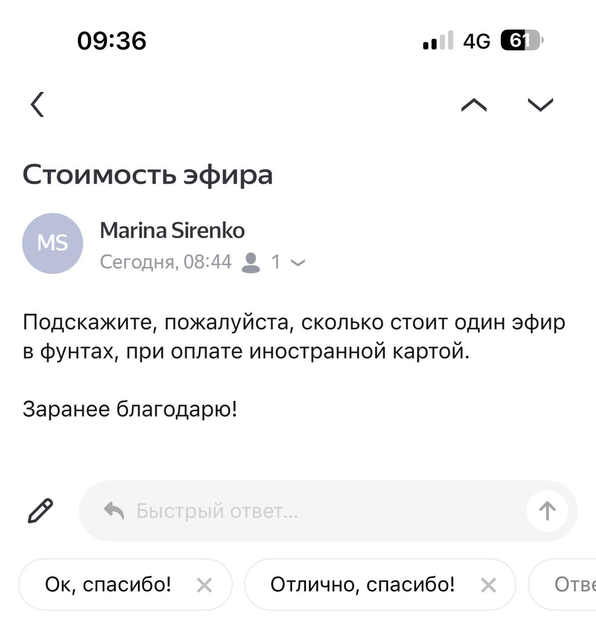
Task: Select the partially visible third reply suggestion
Action: point(574,585)
